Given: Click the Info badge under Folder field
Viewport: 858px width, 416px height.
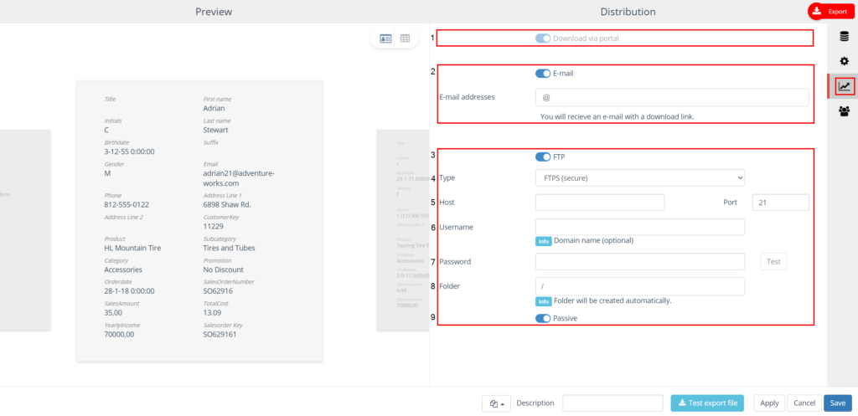Looking at the screenshot, I should pyautogui.click(x=543, y=300).
